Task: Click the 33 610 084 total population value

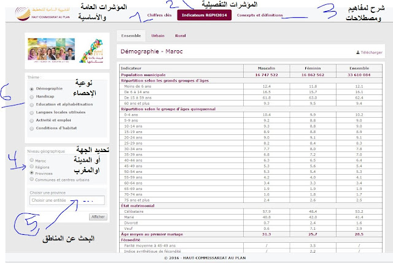Action: [359, 75]
